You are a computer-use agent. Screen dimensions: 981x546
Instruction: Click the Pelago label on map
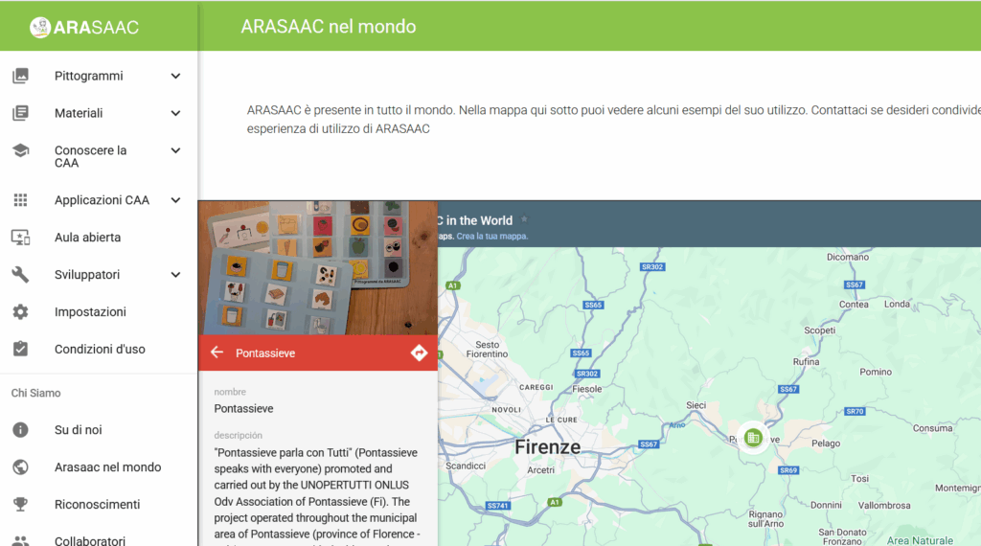point(826,443)
